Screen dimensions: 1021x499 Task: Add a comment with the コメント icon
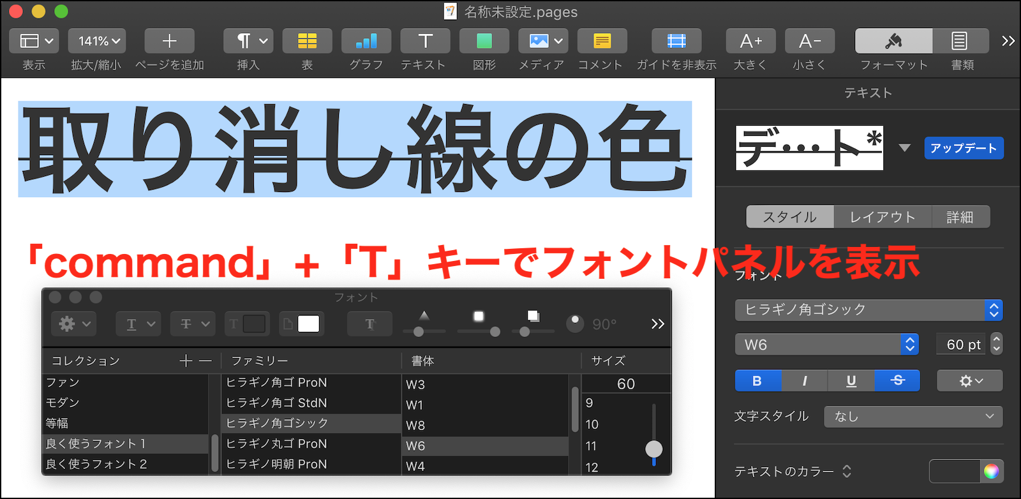(602, 41)
